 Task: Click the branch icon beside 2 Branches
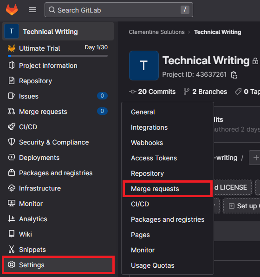tap(186, 92)
